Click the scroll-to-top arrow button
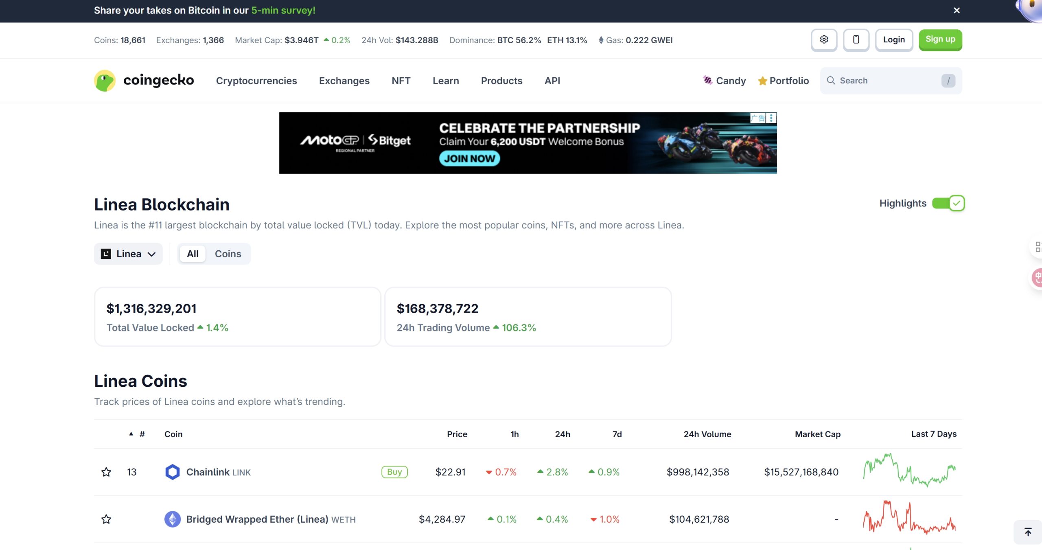 point(1028,532)
